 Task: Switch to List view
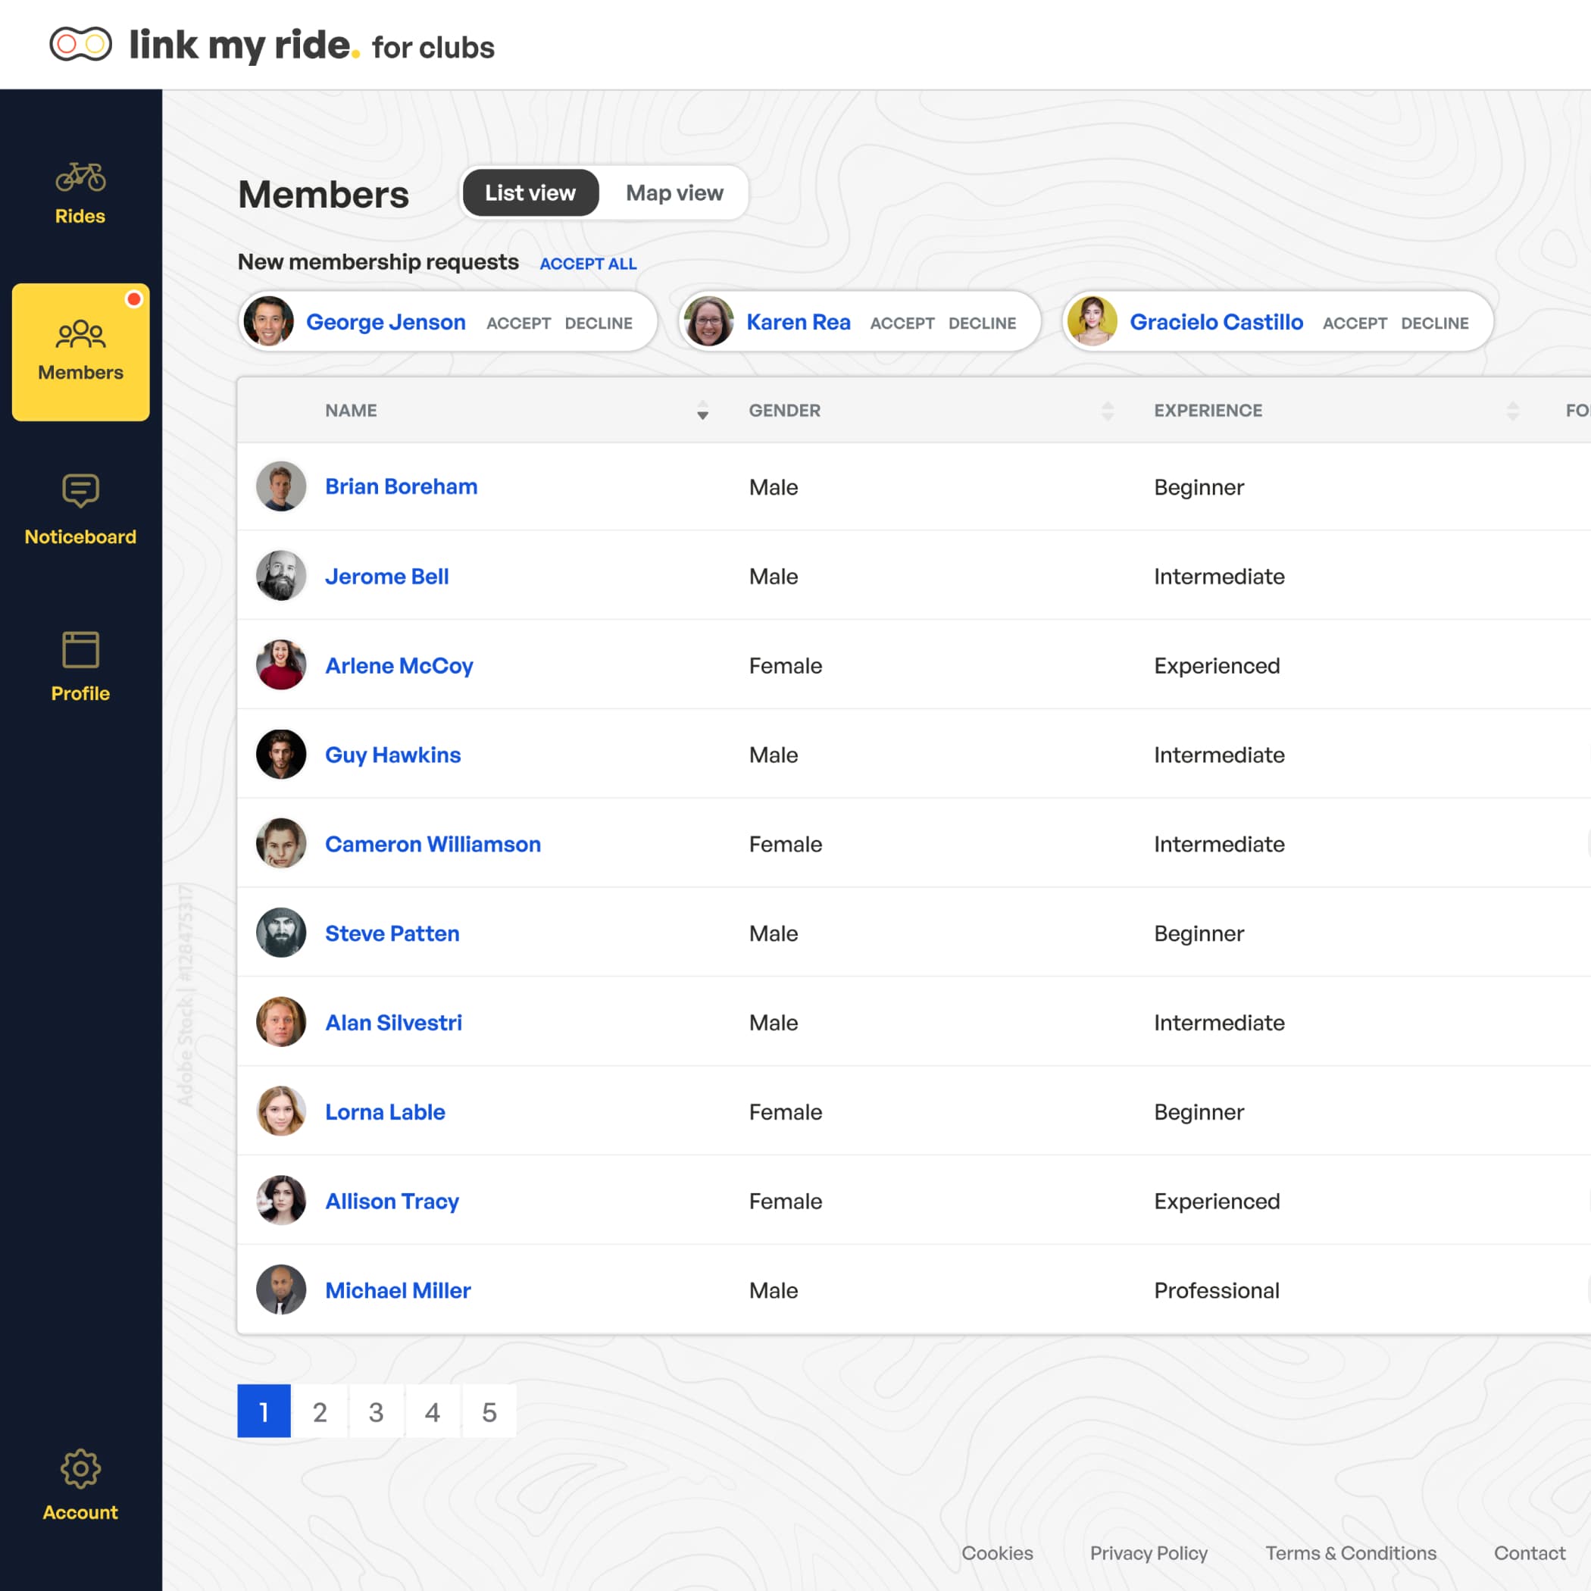tap(530, 192)
